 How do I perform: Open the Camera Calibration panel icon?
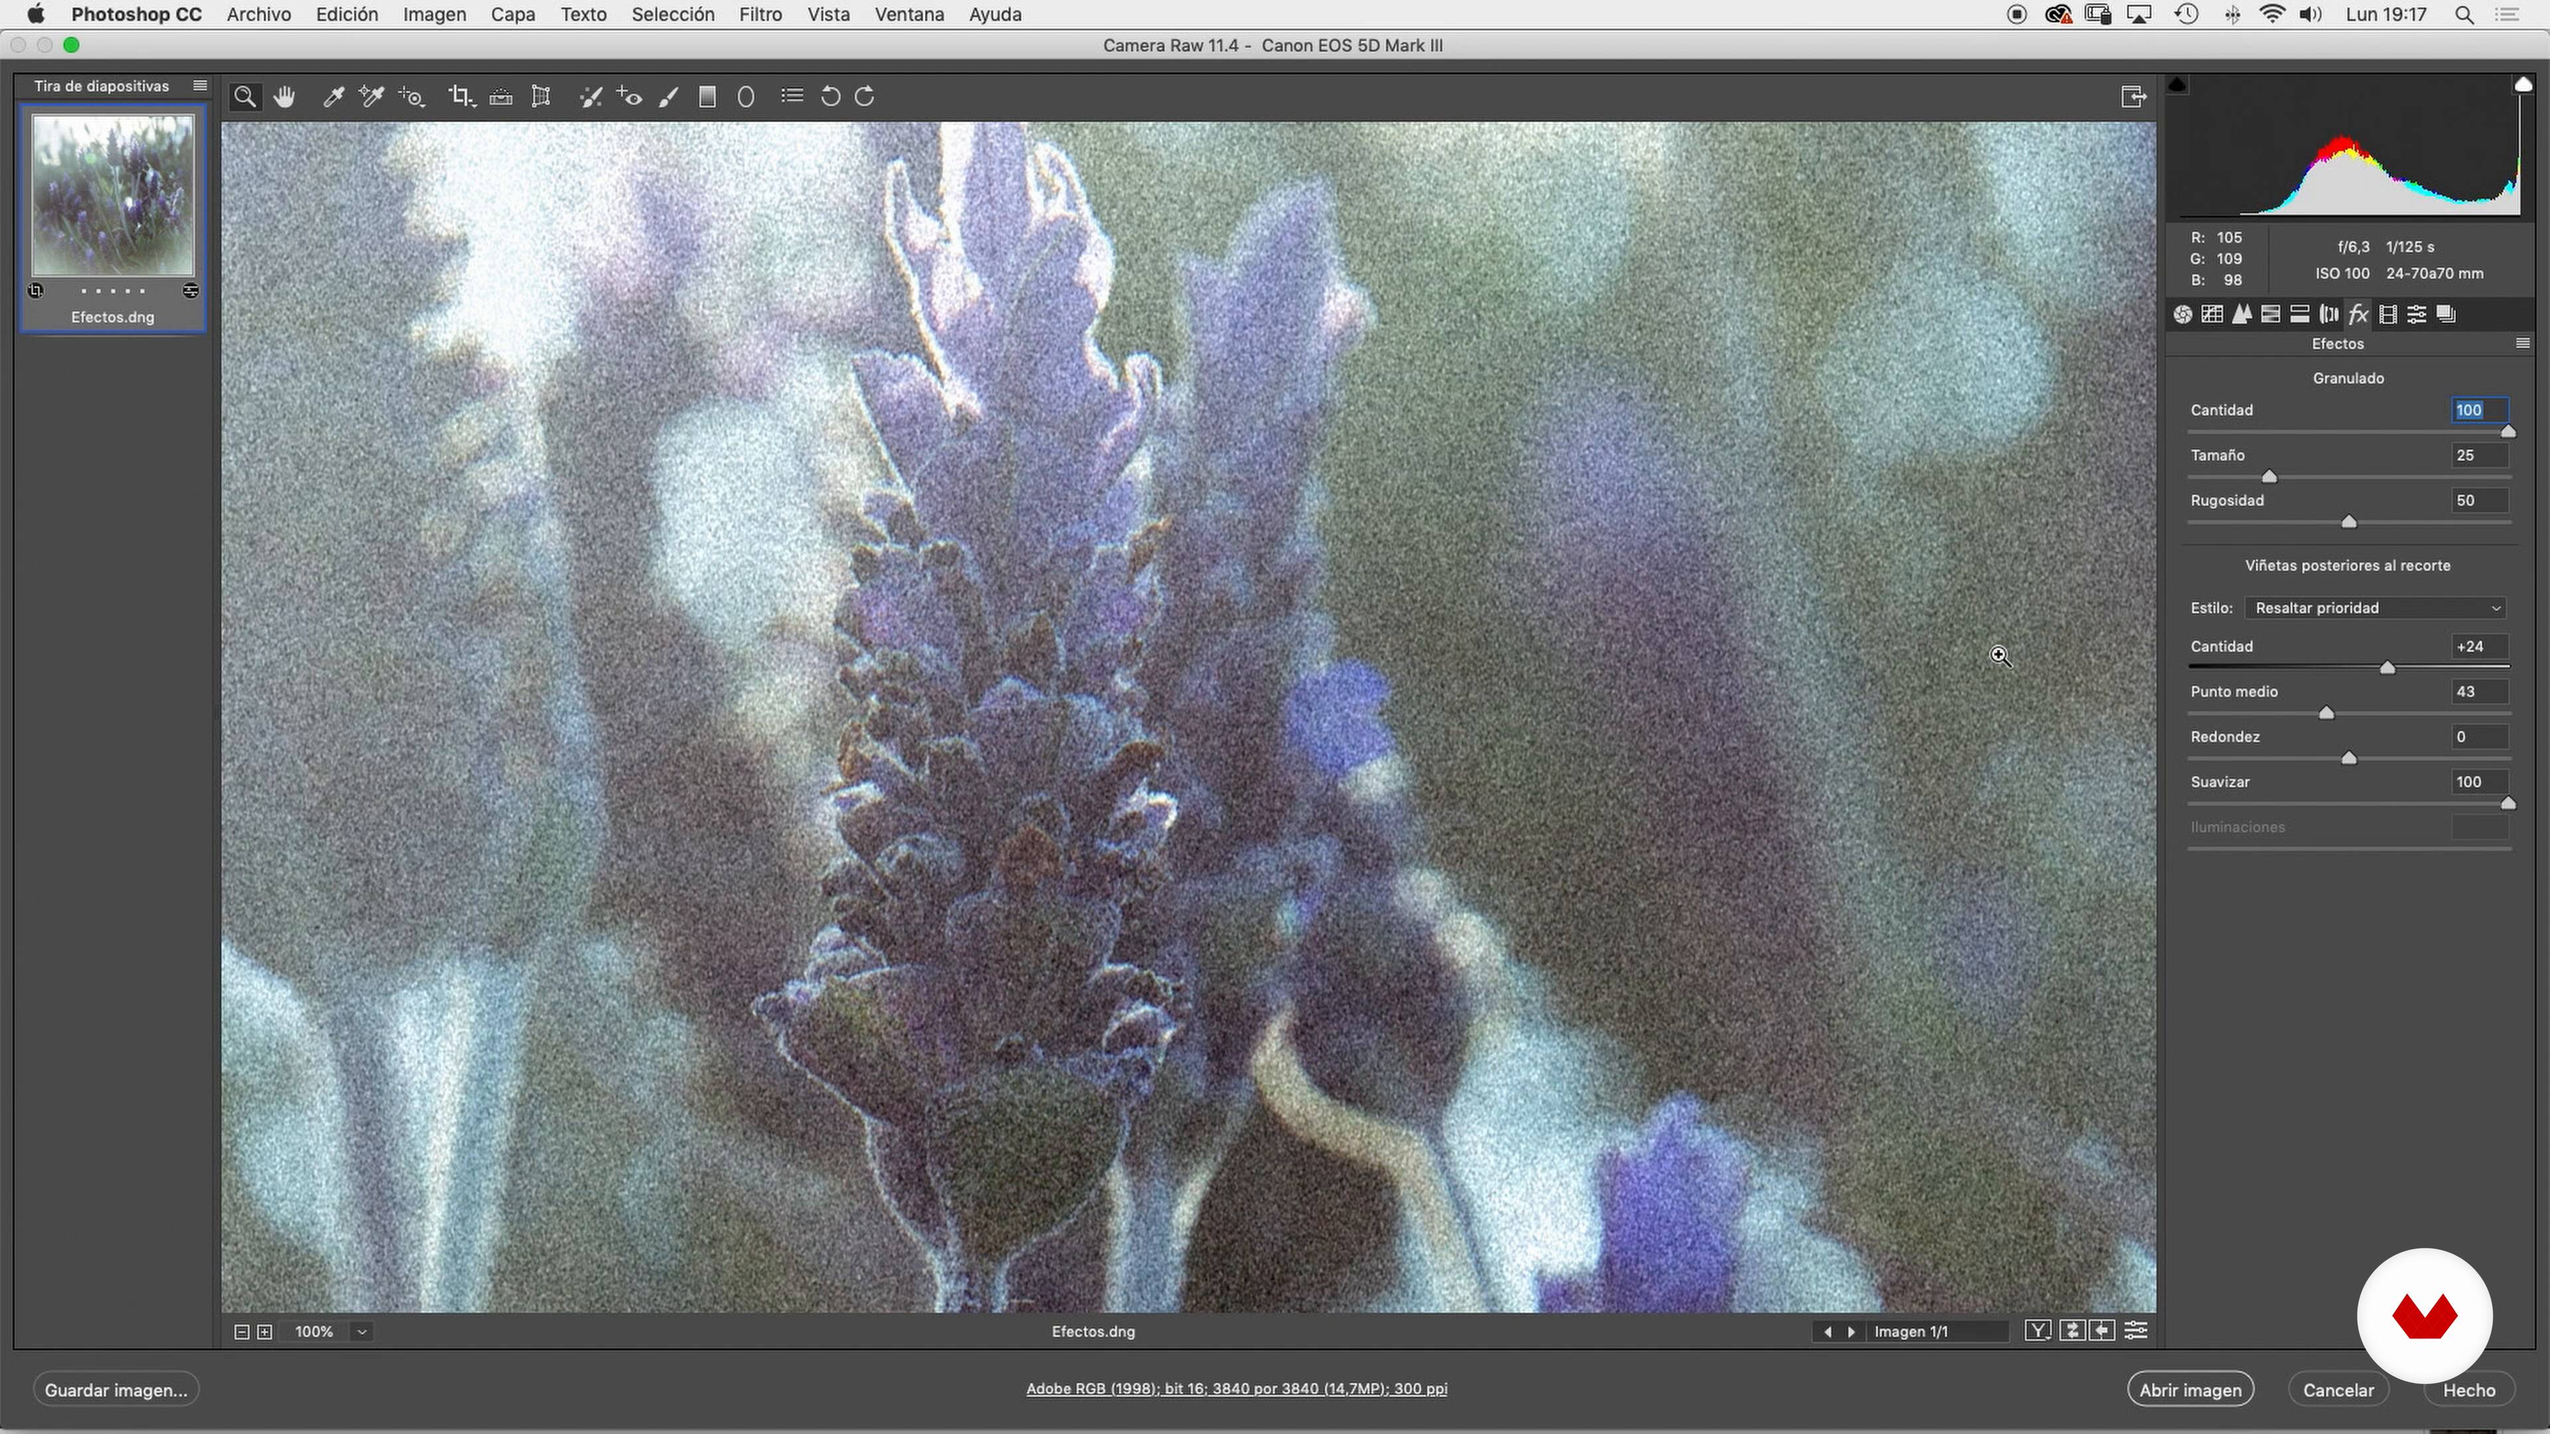coord(2388,315)
